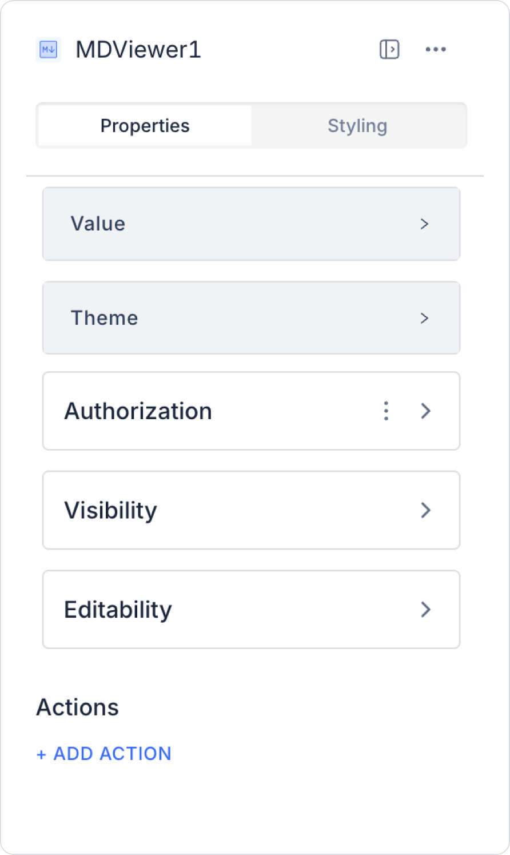The width and height of the screenshot is (510, 855).
Task: Click the Authorization section title
Action: [138, 411]
